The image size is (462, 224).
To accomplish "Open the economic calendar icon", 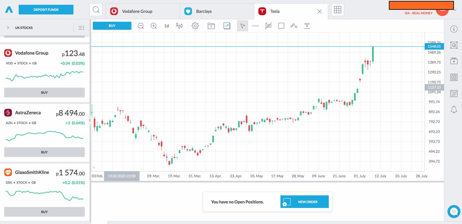I will pos(454,94).
